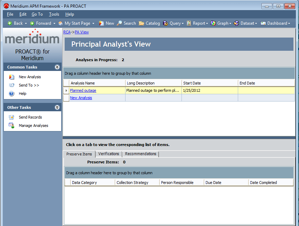The width and height of the screenshot is (299, 226).
Task: Click the Help icon in Common Tasks
Action: click(x=11, y=94)
